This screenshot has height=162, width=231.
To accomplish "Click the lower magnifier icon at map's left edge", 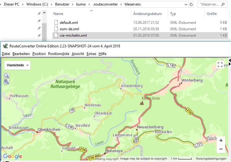I will click(x=6, y=81).
